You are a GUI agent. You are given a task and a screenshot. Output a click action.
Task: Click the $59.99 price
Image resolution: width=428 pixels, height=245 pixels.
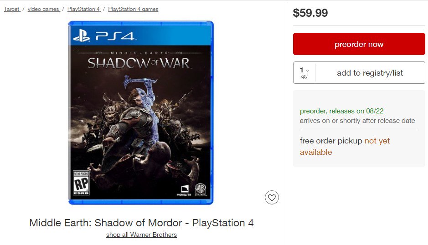310,13
